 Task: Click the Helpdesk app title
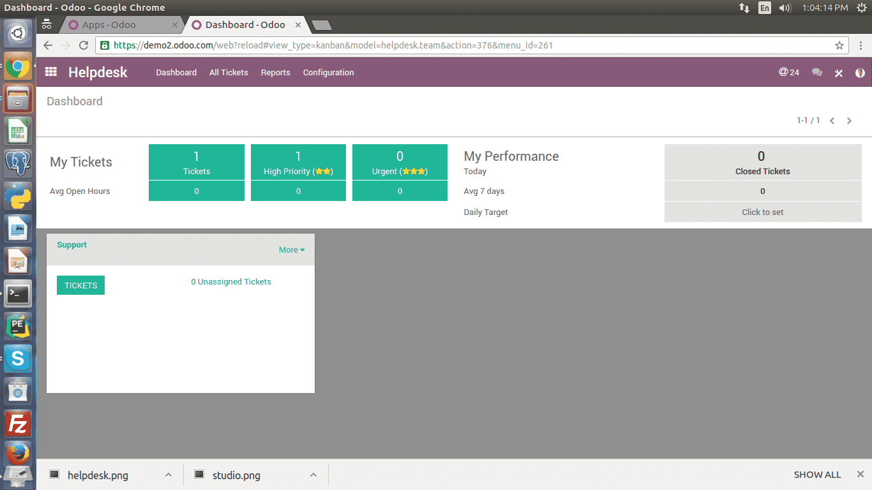98,73
